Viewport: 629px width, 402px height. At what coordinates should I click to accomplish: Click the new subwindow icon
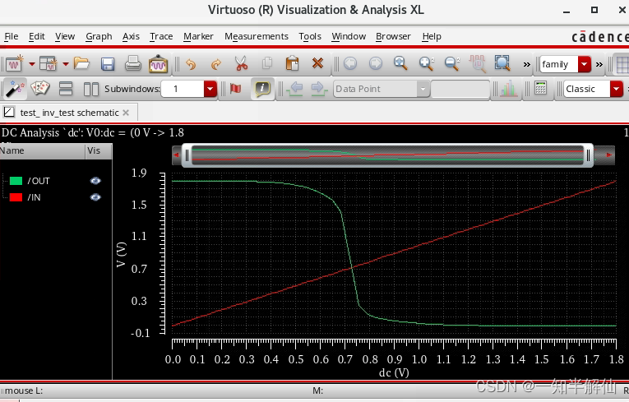click(49, 64)
